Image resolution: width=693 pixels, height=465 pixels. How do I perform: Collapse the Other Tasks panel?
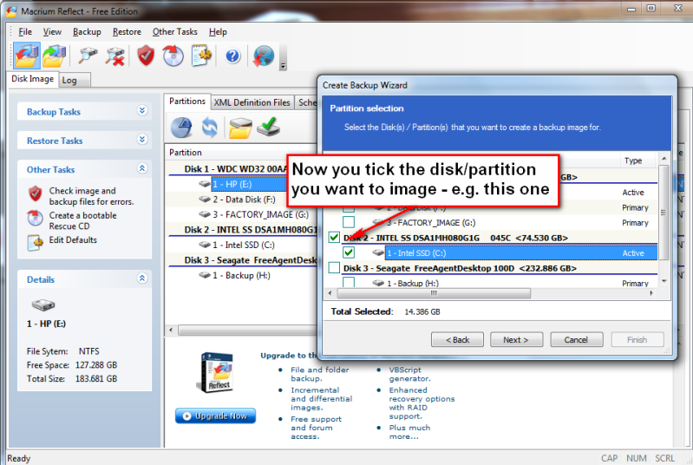142,168
